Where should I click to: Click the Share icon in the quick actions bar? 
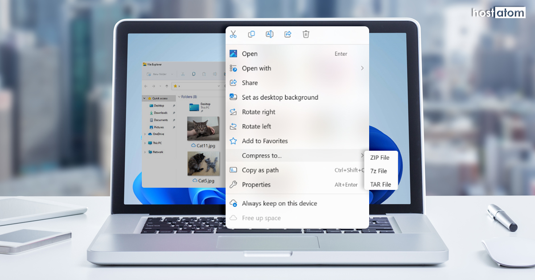tap(288, 34)
